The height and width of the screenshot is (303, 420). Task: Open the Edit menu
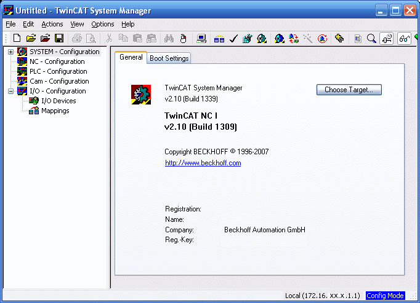28,25
